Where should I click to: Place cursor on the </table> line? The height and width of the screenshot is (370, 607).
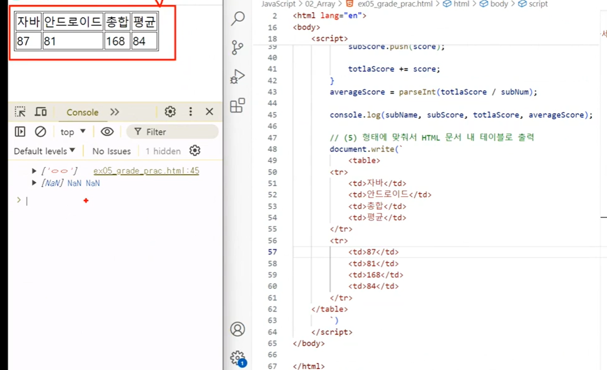click(329, 309)
